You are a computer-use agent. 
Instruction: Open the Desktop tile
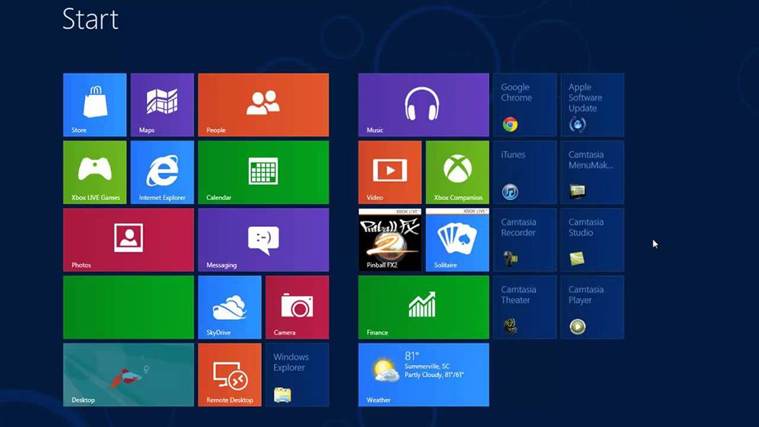(x=129, y=375)
